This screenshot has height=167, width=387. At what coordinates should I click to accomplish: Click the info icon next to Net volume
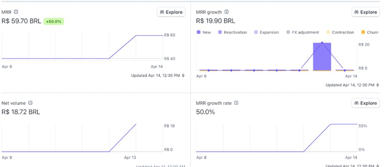pos(30,103)
